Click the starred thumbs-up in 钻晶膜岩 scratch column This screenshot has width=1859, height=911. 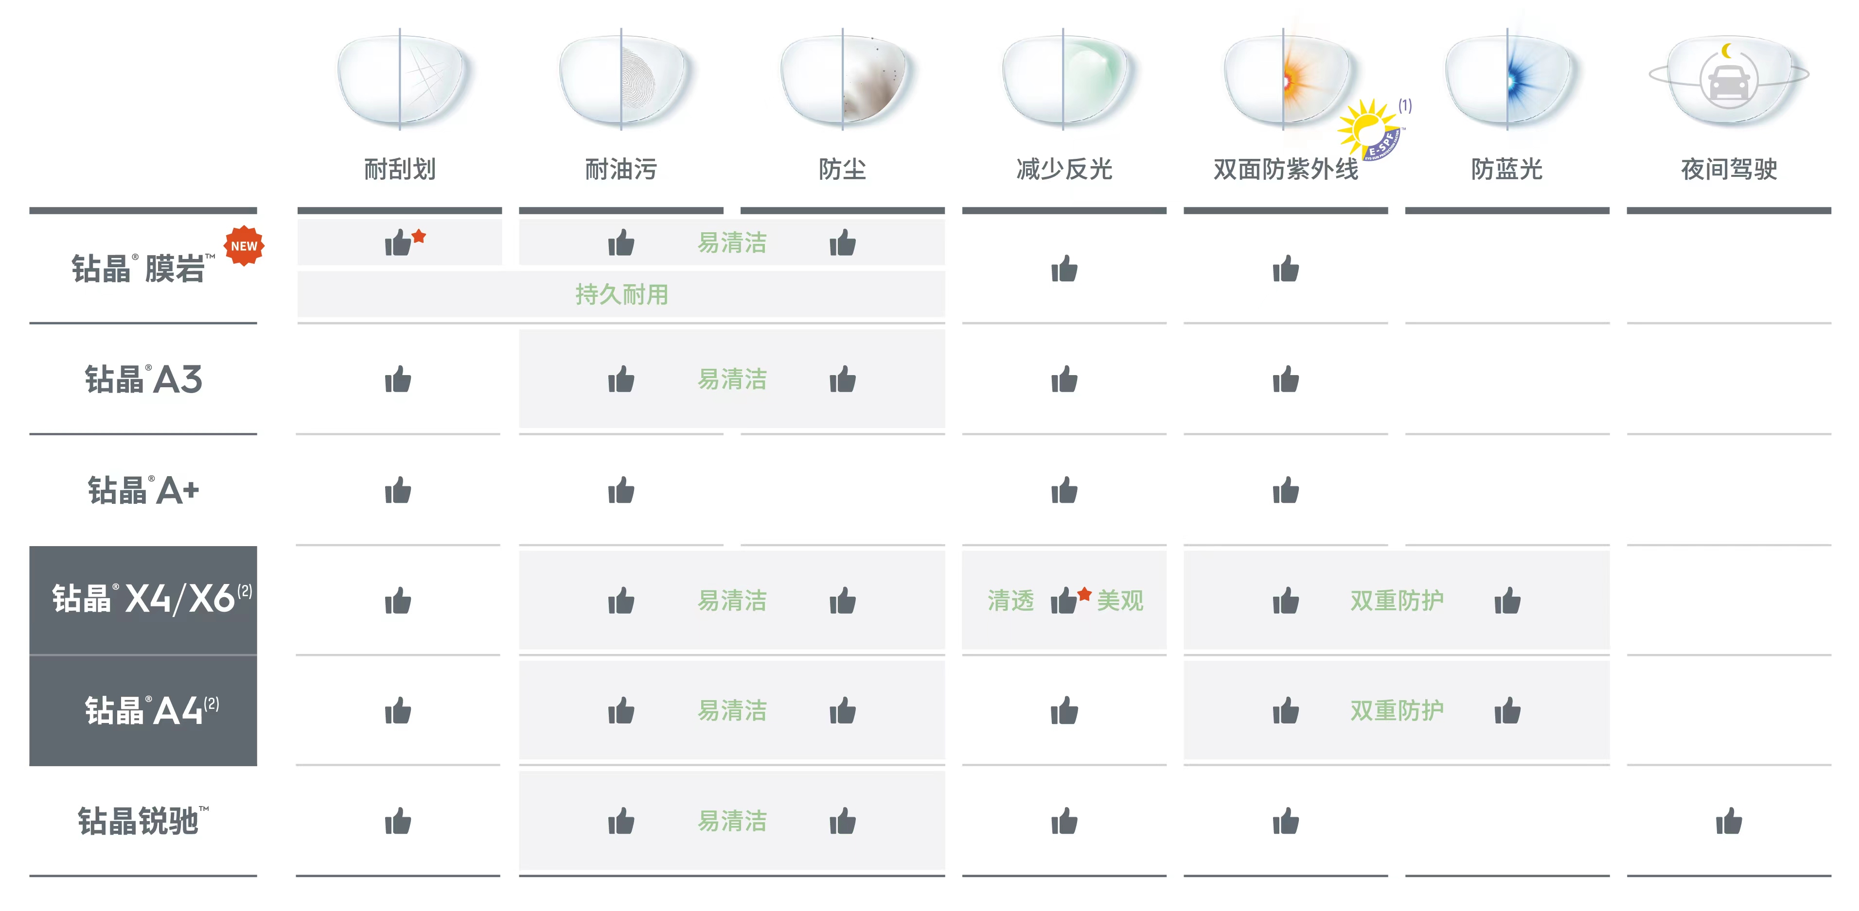pyautogui.click(x=404, y=241)
